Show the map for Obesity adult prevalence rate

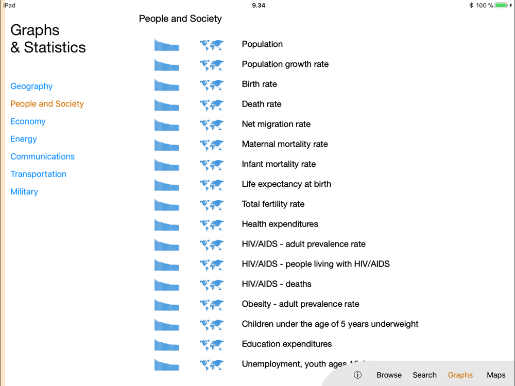coord(212,305)
